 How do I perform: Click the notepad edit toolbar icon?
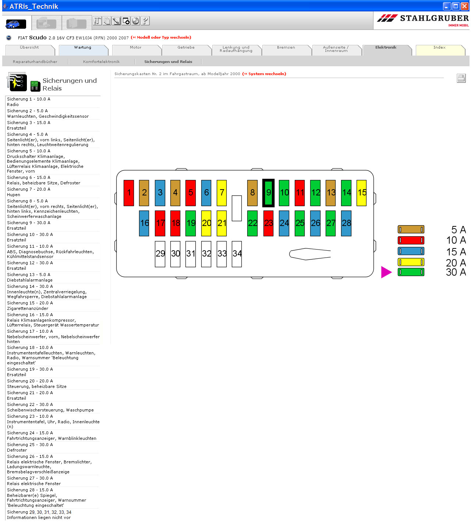coord(116,21)
